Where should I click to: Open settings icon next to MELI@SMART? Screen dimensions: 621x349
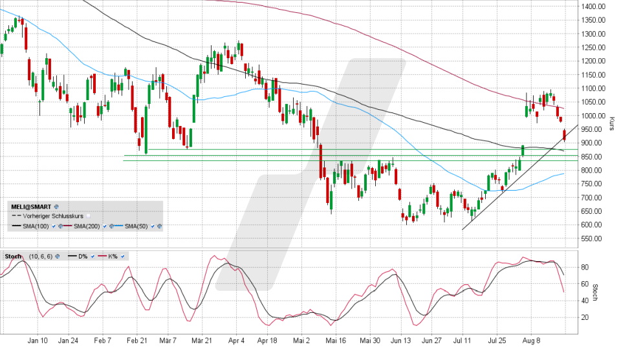point(56,207)
